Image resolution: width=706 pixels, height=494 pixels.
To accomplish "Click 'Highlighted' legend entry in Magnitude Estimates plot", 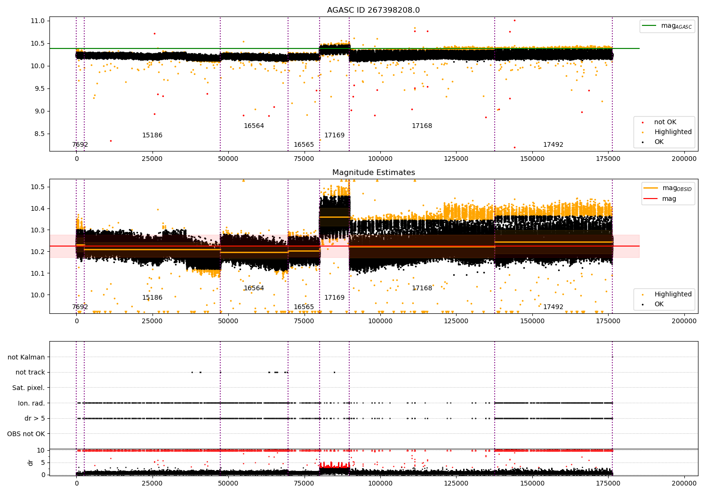I will click(x=673, y=295).
